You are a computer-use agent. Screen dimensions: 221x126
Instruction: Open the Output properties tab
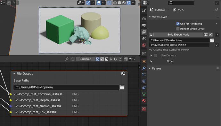[x=144, y=25]
